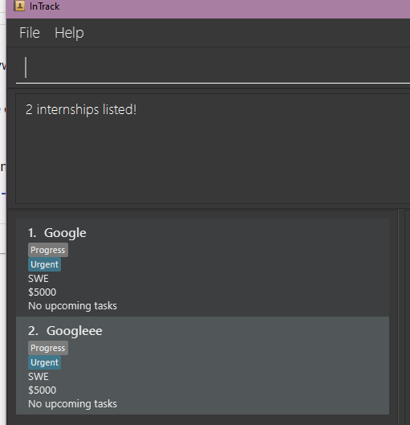Viewport: 410px width, 425px height.
Task: Click the '2. Googleee' entry title
Action: 65,331
